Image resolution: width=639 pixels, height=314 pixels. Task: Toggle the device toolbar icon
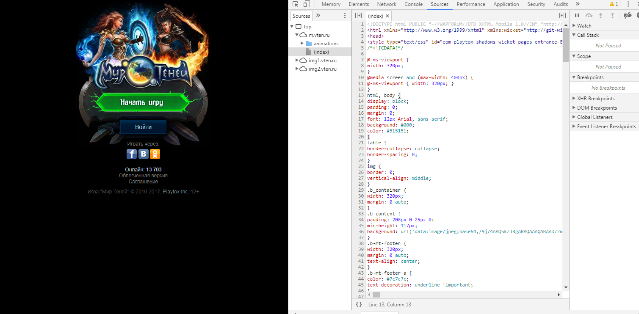[307, 4]
